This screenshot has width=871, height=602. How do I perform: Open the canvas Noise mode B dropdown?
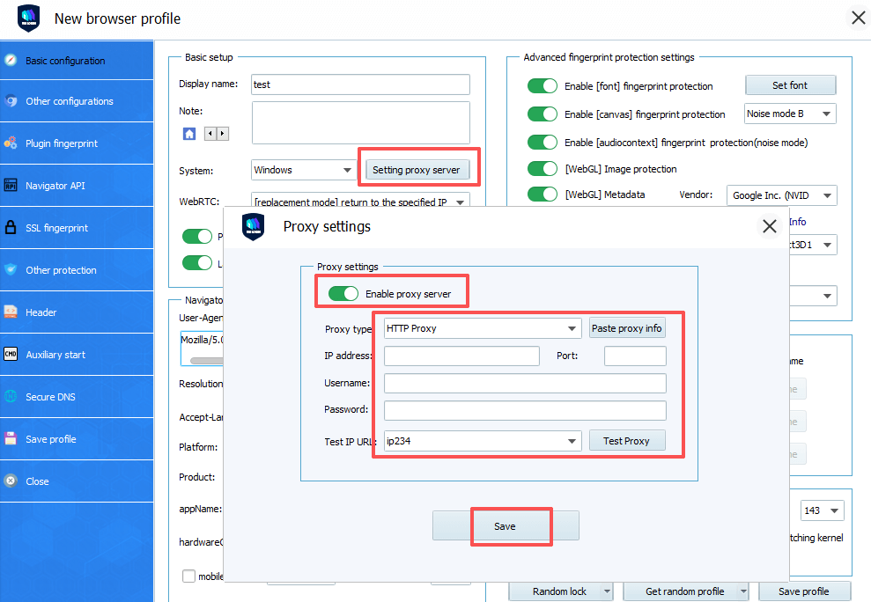(789, 114)
